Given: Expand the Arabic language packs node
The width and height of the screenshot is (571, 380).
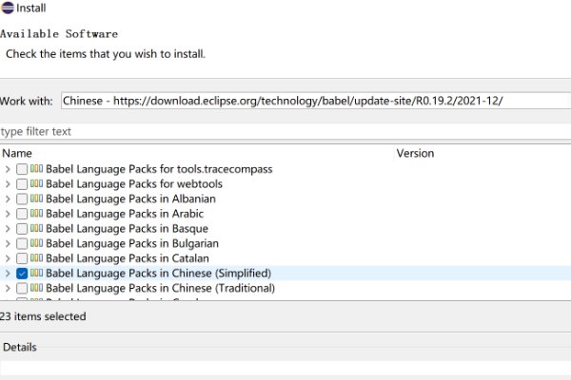Looking at the screenshot, I should click(8, 214).
